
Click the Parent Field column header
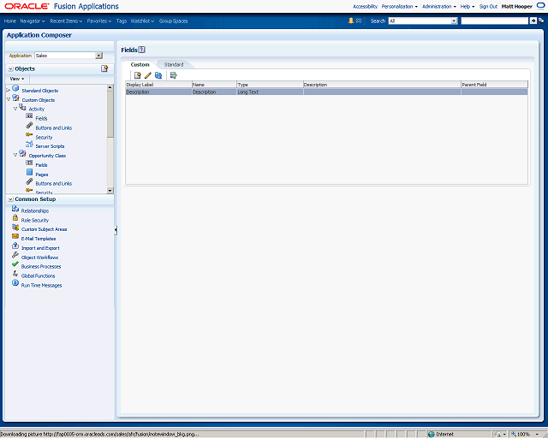click(494, 85)
